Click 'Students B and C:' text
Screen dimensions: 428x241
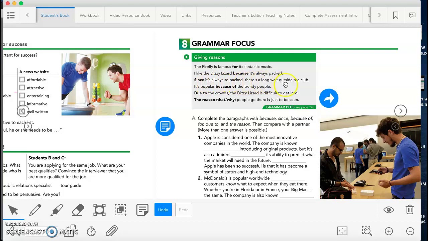[47, 158]
